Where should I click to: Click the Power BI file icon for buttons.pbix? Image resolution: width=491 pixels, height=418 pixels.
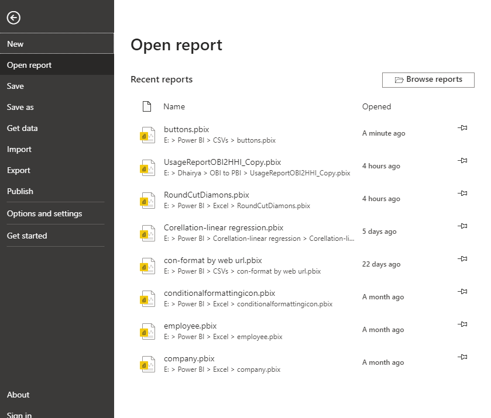pyautogui.click(x=147, y=134)
